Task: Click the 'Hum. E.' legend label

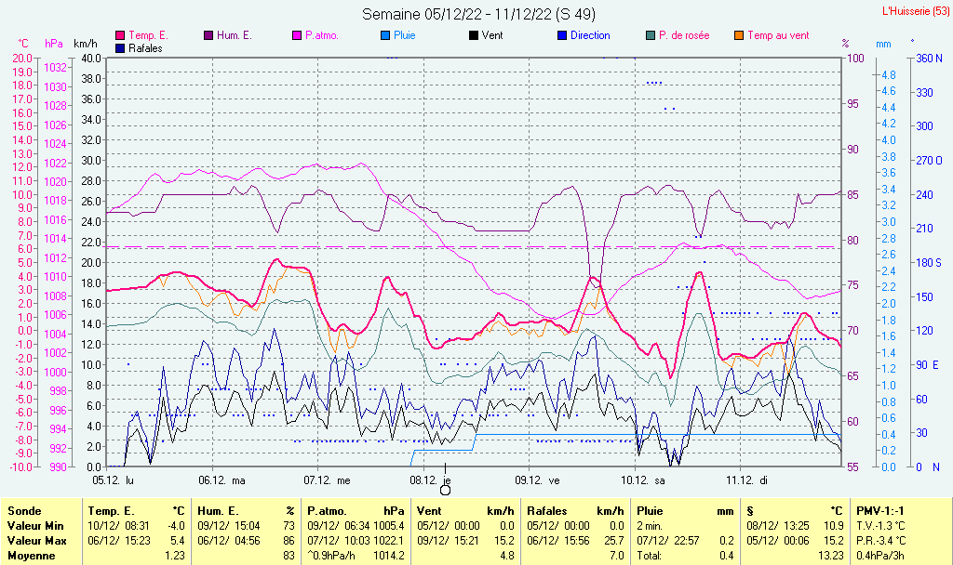Action: coord(234,36)
